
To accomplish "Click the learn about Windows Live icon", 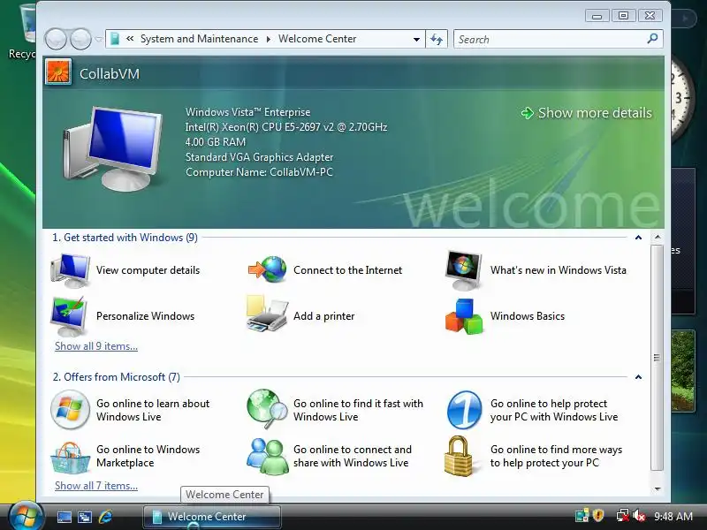I will coord(70,410).
